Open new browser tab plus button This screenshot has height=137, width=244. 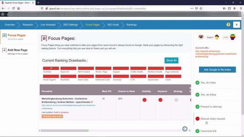(x=38, y=3)
